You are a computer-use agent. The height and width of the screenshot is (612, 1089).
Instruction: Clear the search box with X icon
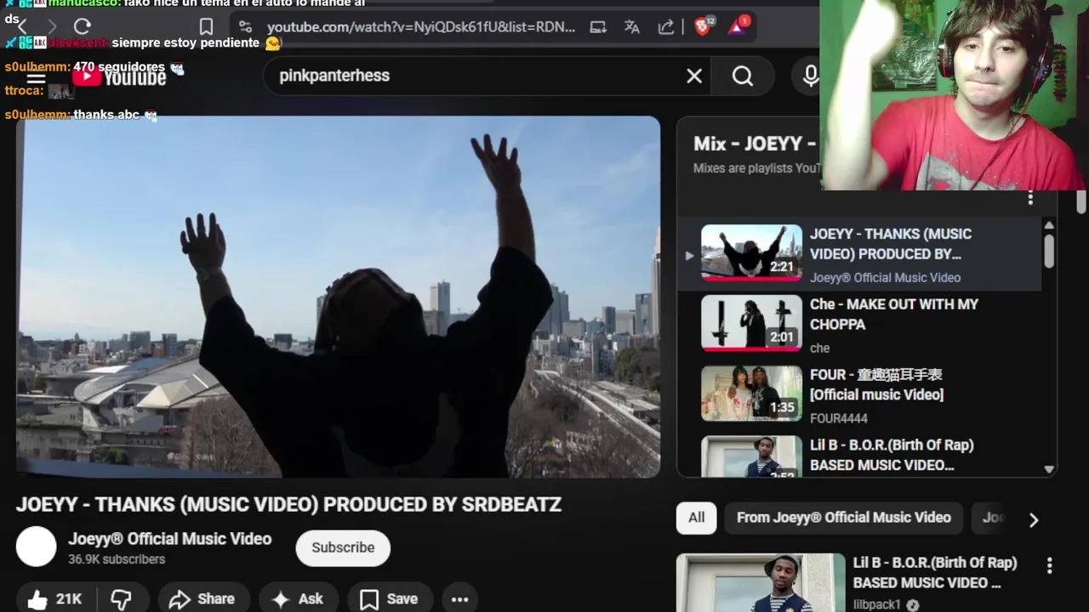click(694, 76)
